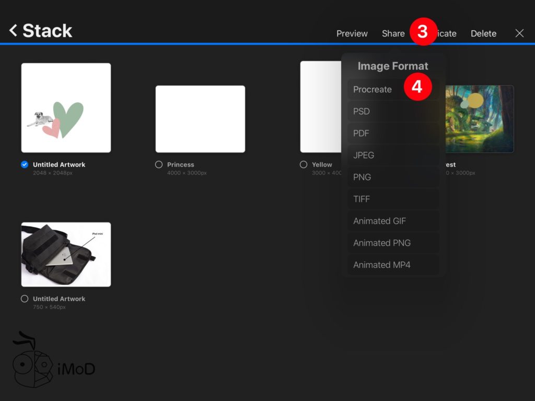This screenshot has height=401, width=535.
Task: Tap Share in the top bar
Action: tap(393, 33)
